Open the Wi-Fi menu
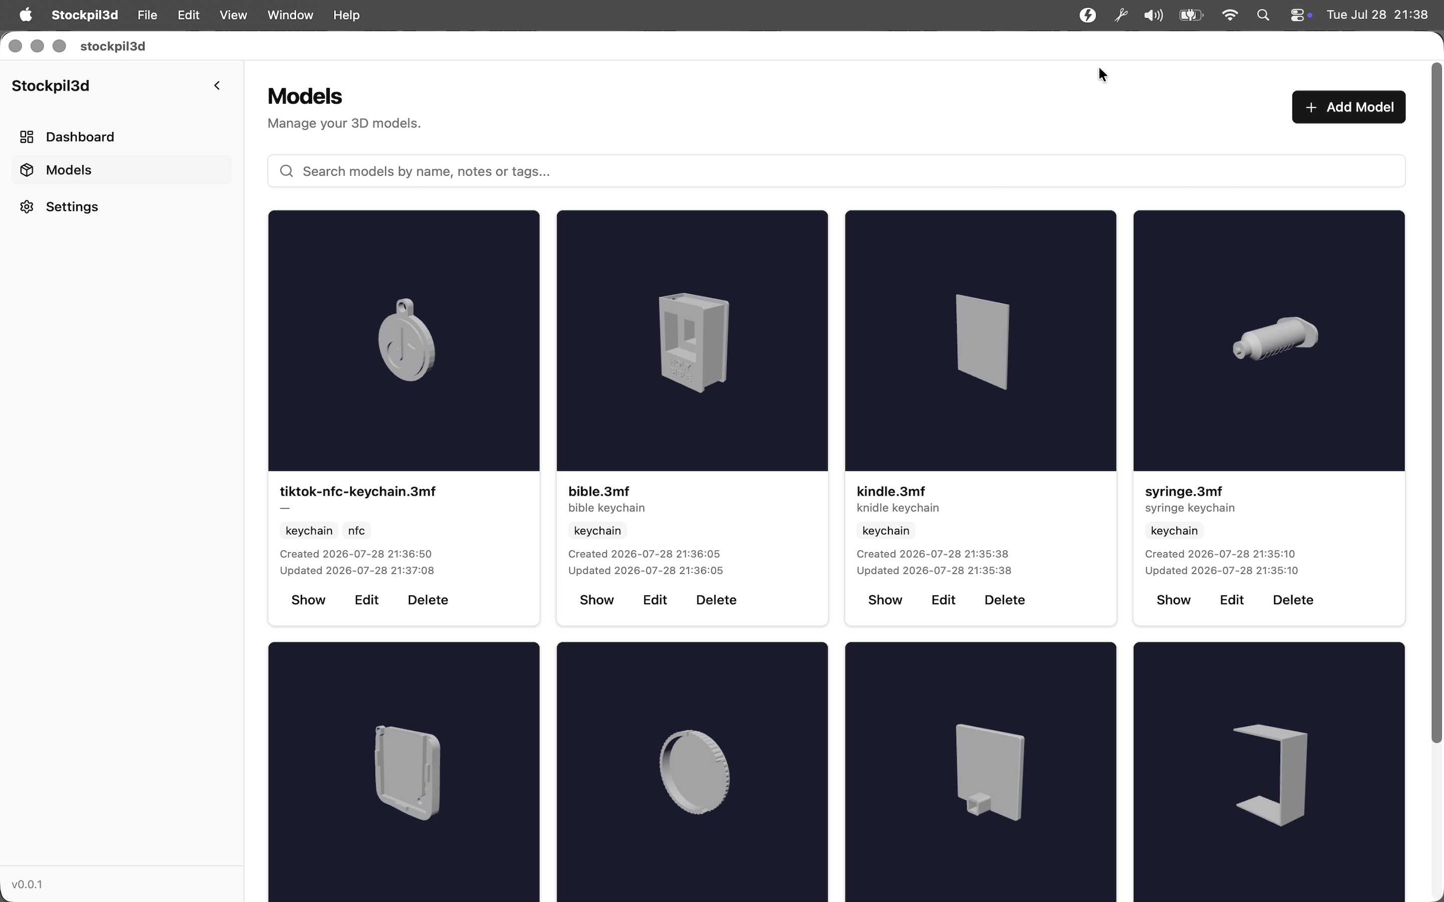The height and width of the screenshot is (902, 1444). pyautogui.click(x=1230, y=15)
